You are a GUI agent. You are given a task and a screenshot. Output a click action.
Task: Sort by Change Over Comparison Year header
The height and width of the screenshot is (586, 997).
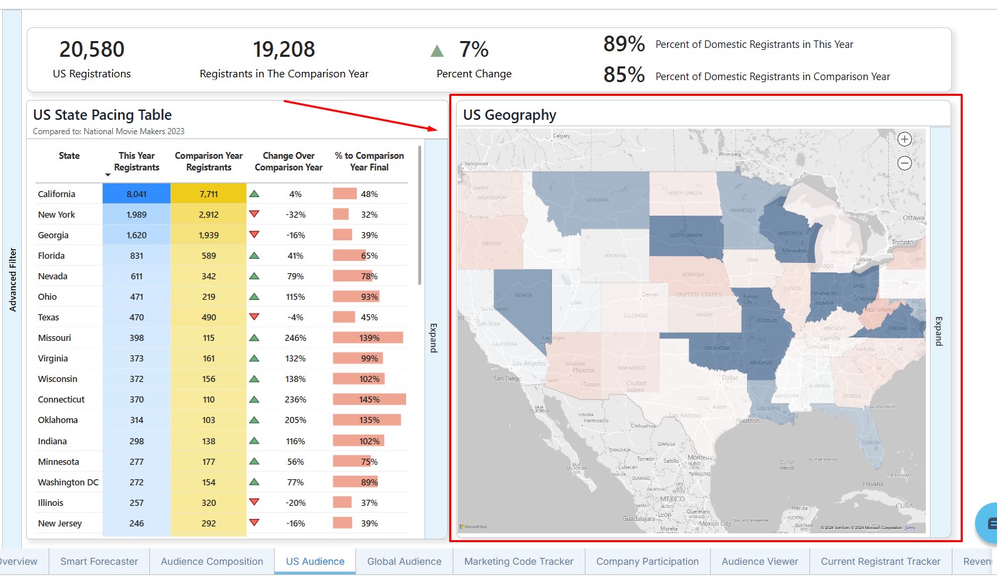[288, 162]
